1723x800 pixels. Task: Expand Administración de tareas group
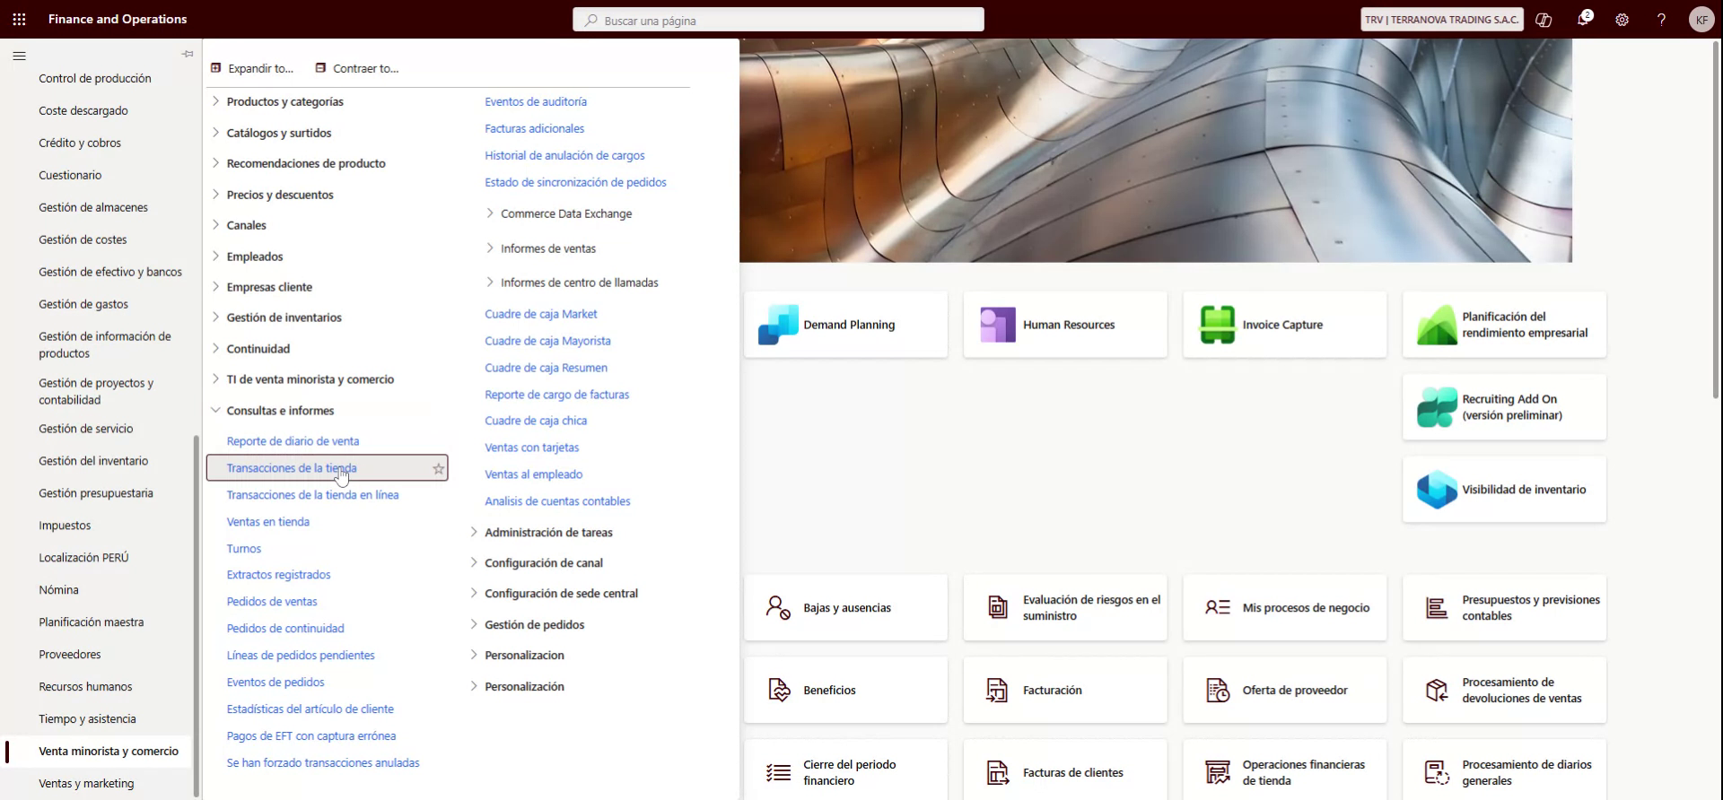[x=474, y=533]
